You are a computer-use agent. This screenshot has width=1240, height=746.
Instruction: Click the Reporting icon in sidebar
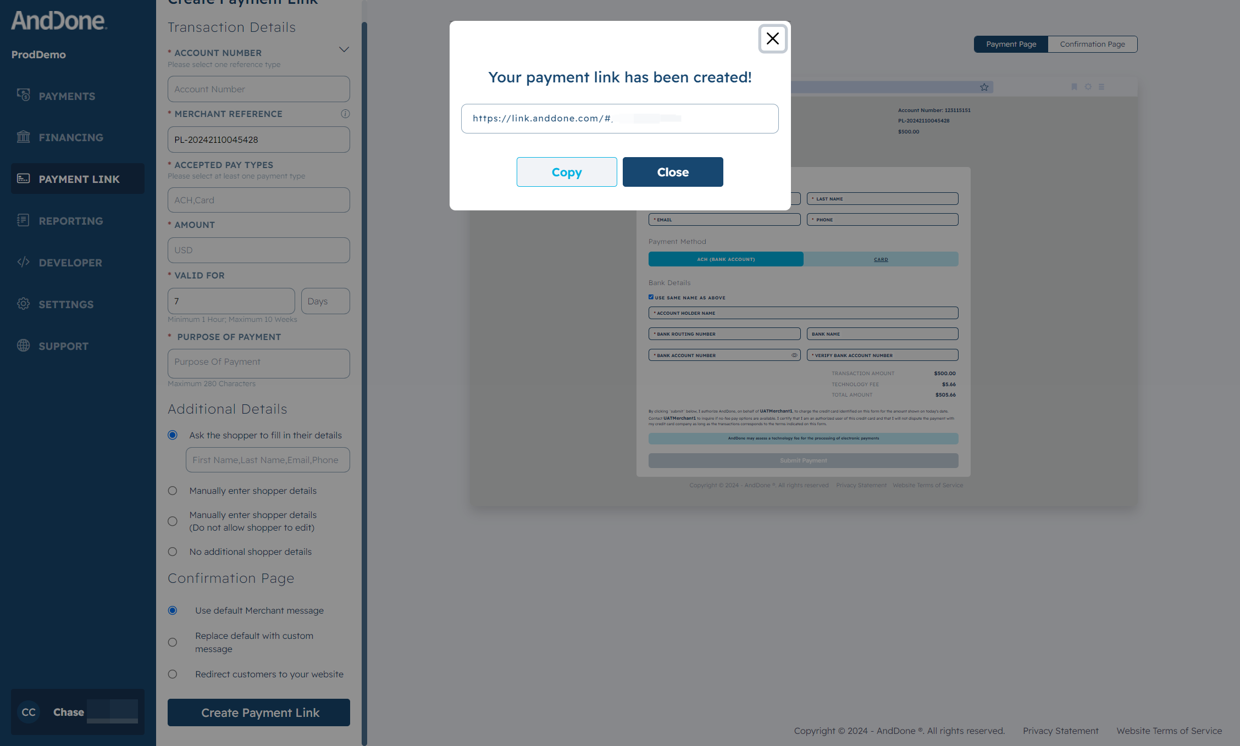pyautogui.click(x=23, y=220)
